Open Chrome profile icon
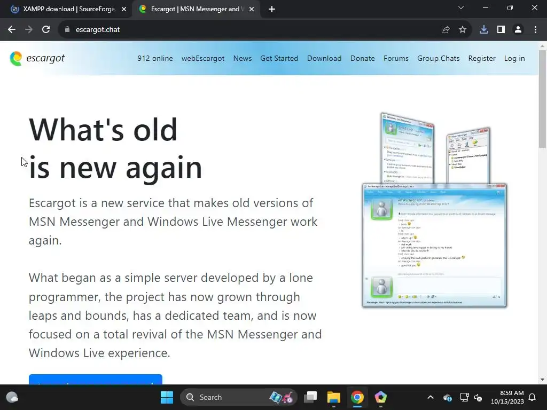The height and width of the screenshot is (410, 547). [518, 30]
